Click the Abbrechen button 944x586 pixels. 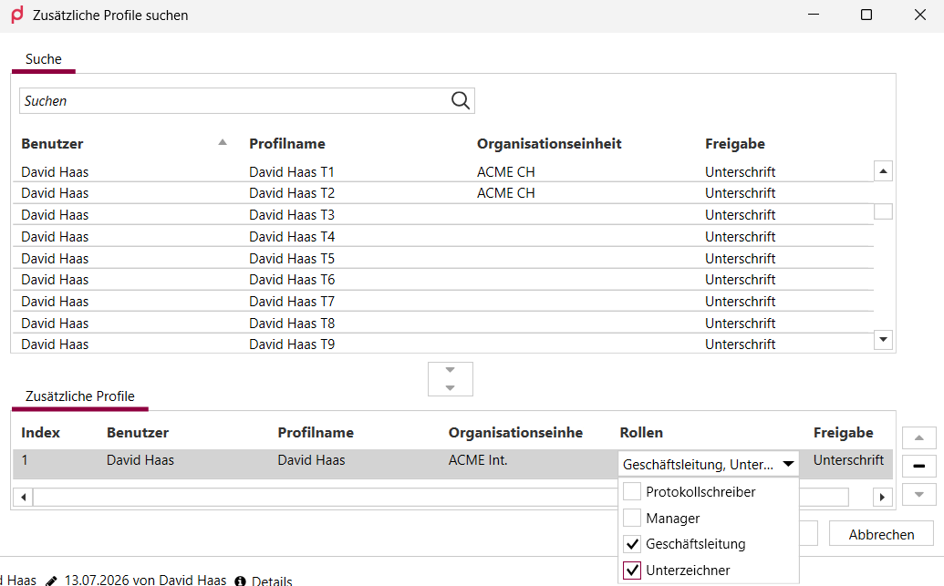coord(881,534)
